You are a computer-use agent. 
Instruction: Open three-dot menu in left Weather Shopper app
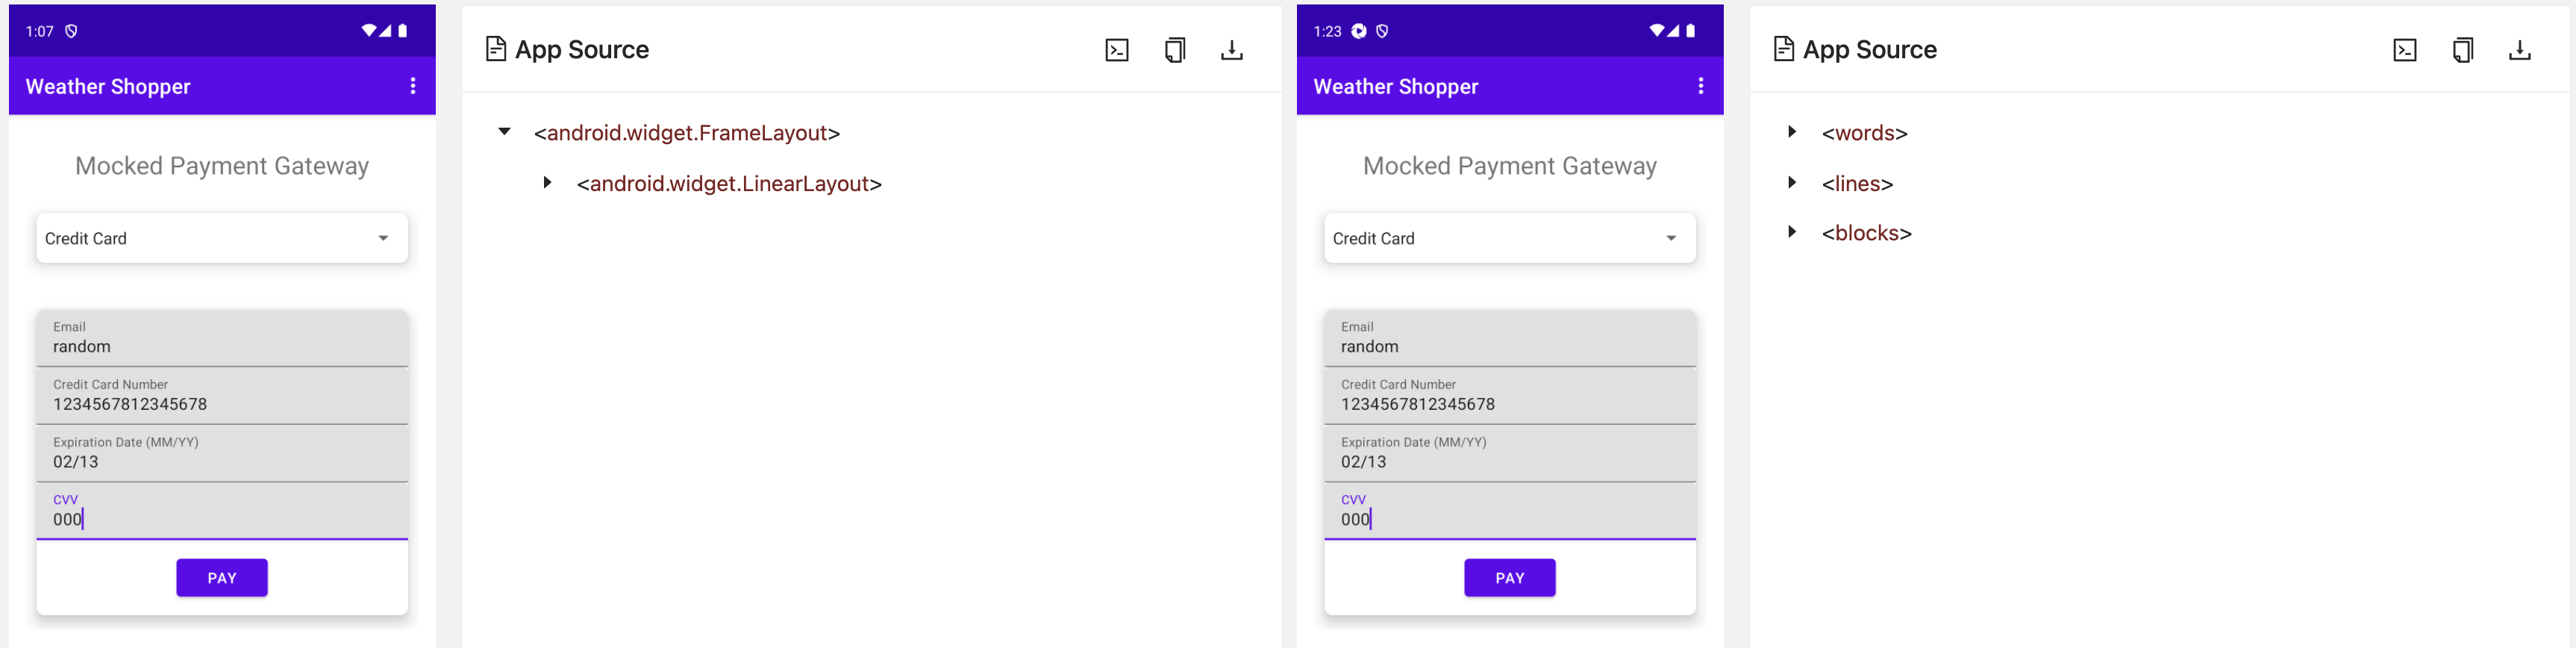coord(413,86)
